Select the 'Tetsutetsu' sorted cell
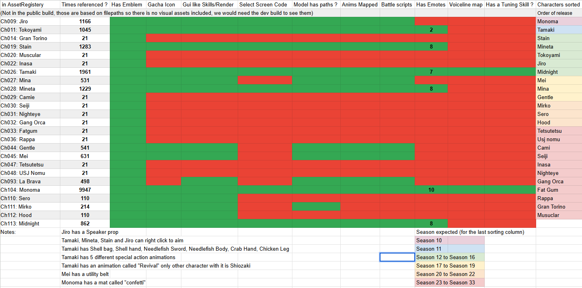 559,131
